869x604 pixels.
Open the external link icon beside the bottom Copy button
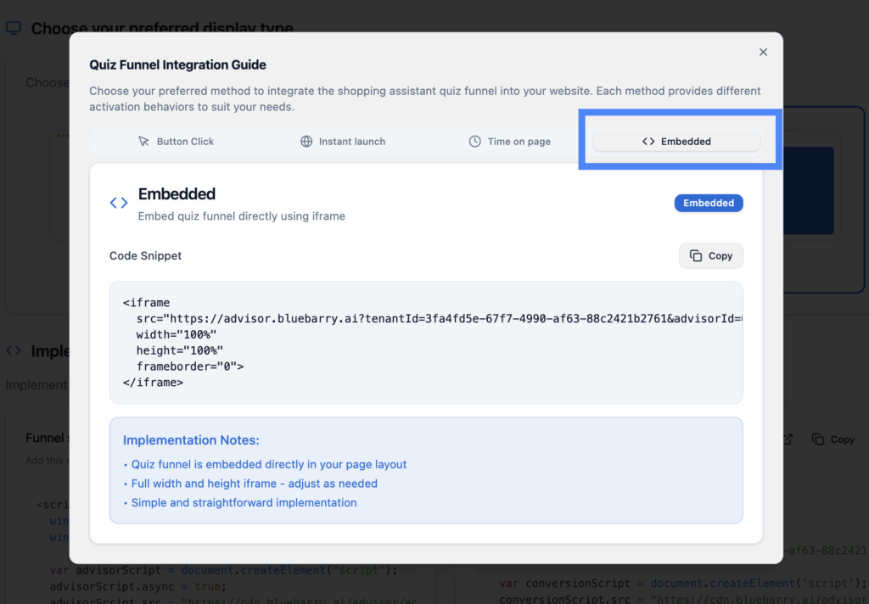787,439
